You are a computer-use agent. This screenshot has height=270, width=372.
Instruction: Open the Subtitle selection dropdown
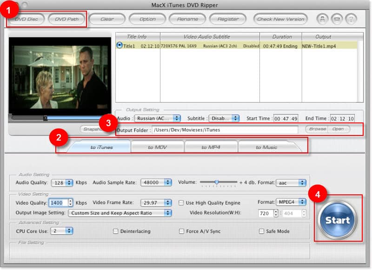tap(224, 118)
